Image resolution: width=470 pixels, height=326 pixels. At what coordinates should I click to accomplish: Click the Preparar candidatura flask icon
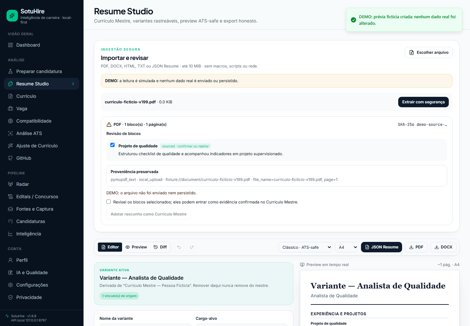[x=10, y=71]
